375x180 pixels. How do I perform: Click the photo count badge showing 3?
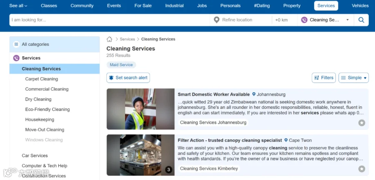pos(169,170)
